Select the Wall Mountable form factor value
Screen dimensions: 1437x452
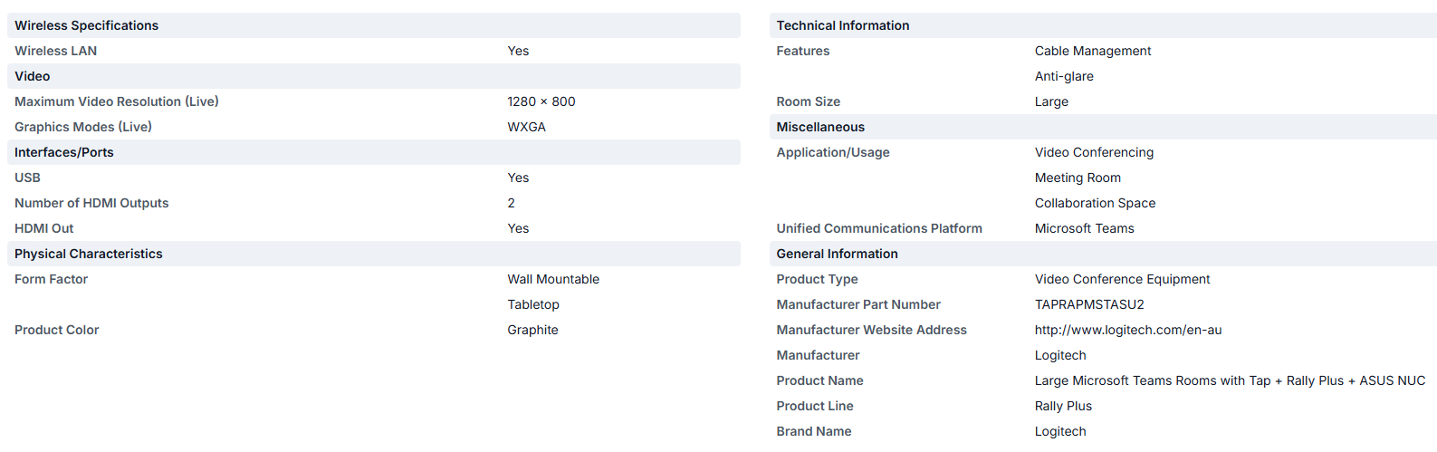552,279
